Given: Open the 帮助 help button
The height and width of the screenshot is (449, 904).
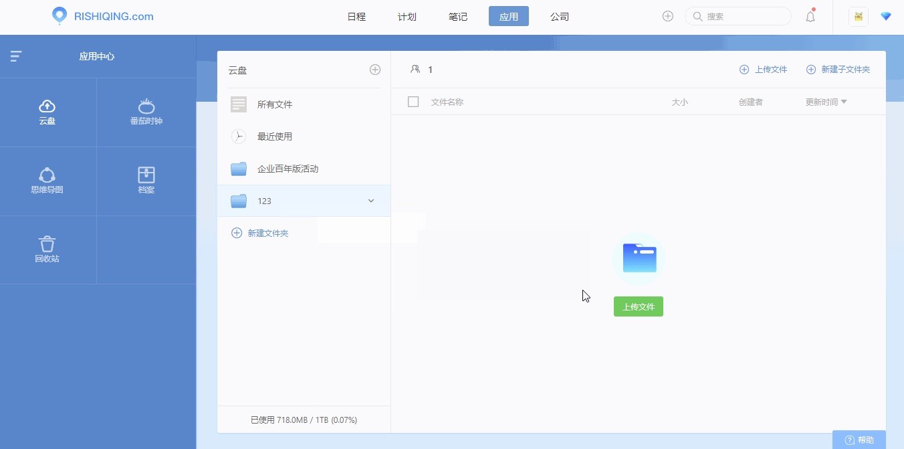Looking at the screenshot, I should click(x=859, y=440).
